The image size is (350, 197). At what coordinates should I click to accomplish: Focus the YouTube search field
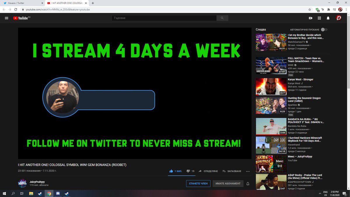(x=164, y=18)
